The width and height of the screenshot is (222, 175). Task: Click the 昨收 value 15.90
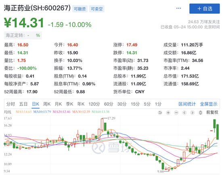(73, 53)
